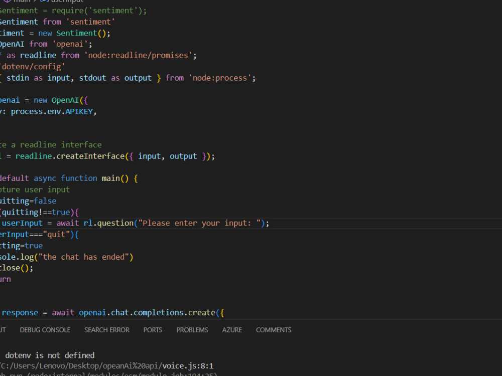Click 'node:readline/promises' import string

click(138, 55)
